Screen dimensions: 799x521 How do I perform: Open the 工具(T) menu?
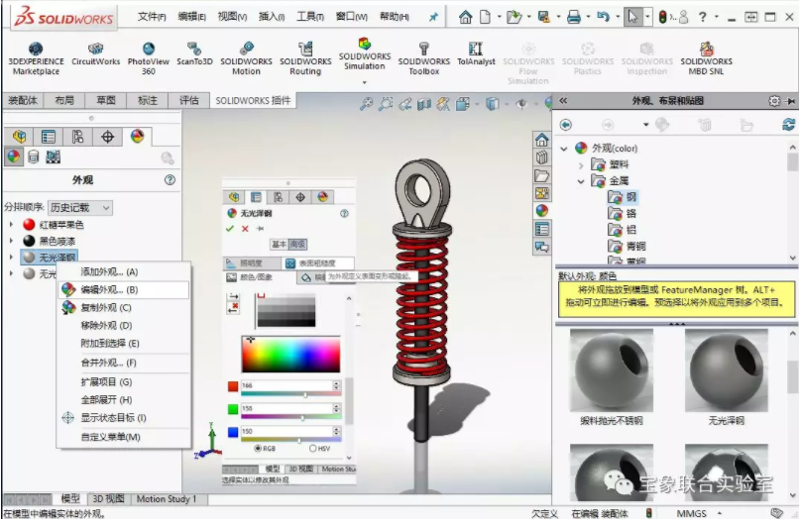(310, 17)
